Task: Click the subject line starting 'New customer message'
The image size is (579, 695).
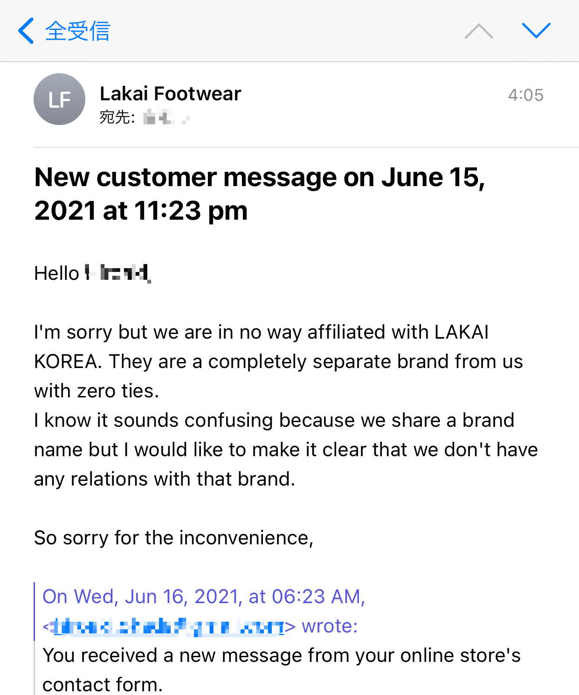Action: pyautogui.click(x=259, y=194)
